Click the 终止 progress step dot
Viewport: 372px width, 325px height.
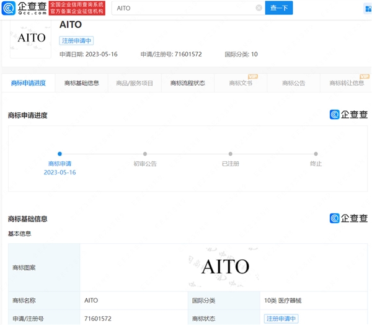click(x=316, y=153)
